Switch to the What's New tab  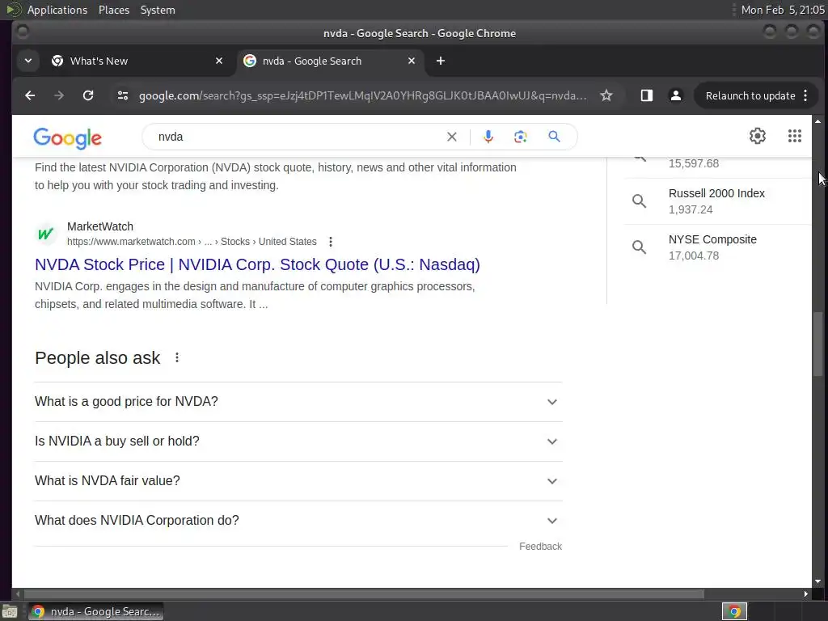click(x=137, y=61)
